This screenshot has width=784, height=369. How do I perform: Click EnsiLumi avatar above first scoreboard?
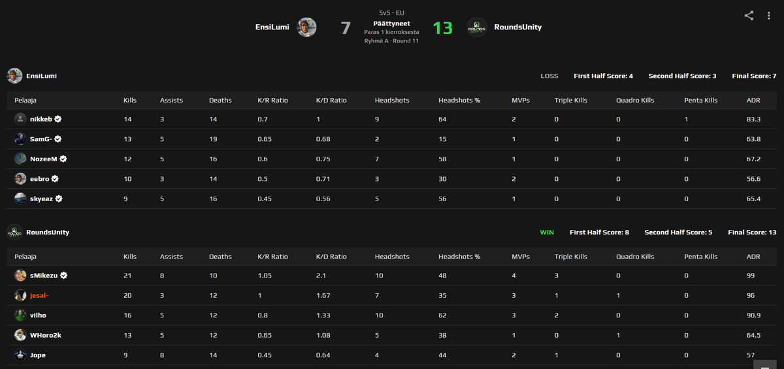(x=14, y=76)
